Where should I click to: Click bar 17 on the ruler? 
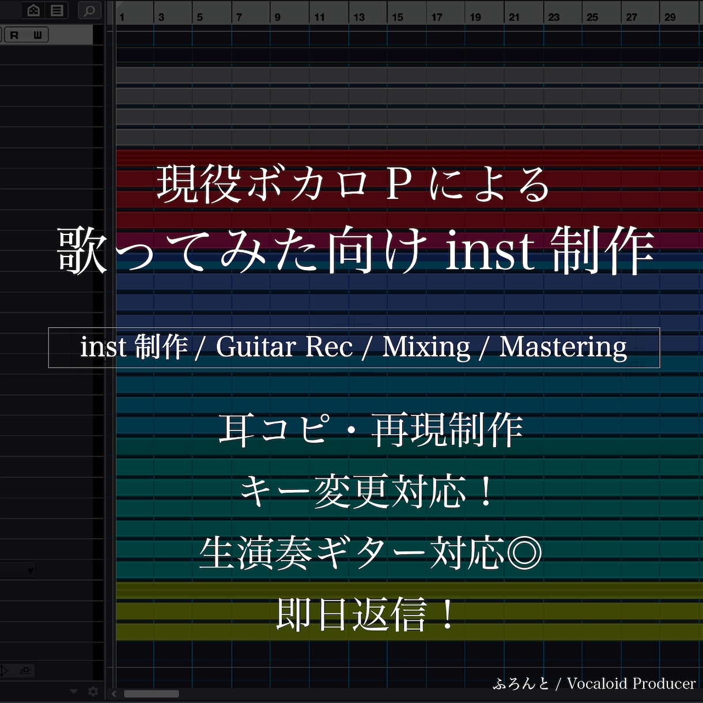tap(437, 17)
